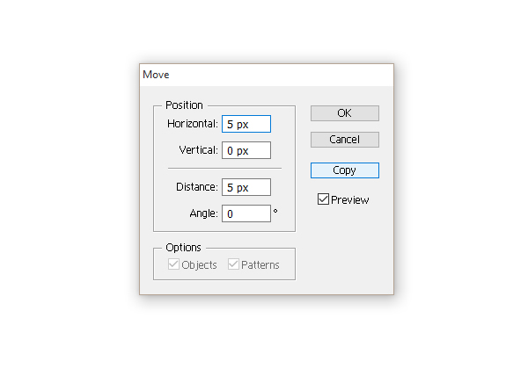Click the Copy button
The image size is (528, 376).
click(x=344, y=170)
